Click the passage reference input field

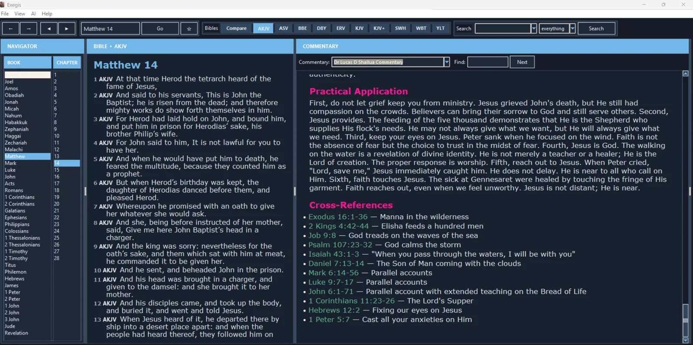tap(110, 29)
